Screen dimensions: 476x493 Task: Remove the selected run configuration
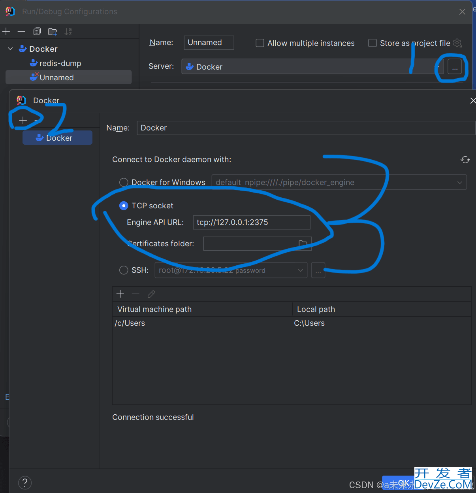21,32
